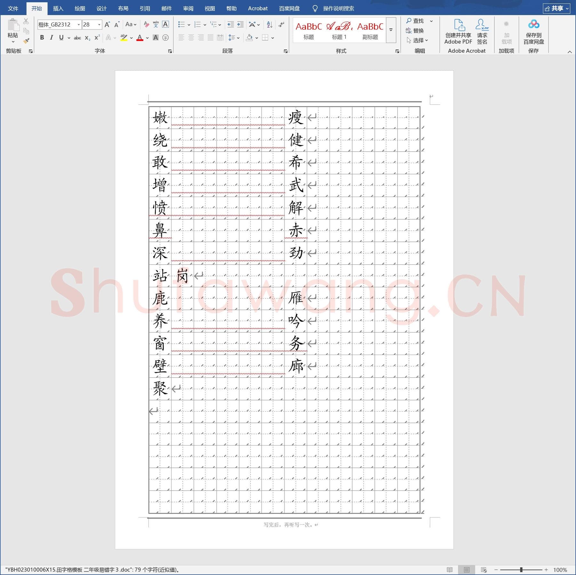
Task: Toggle show paragraph marks
Action: (x=281, y=25)
